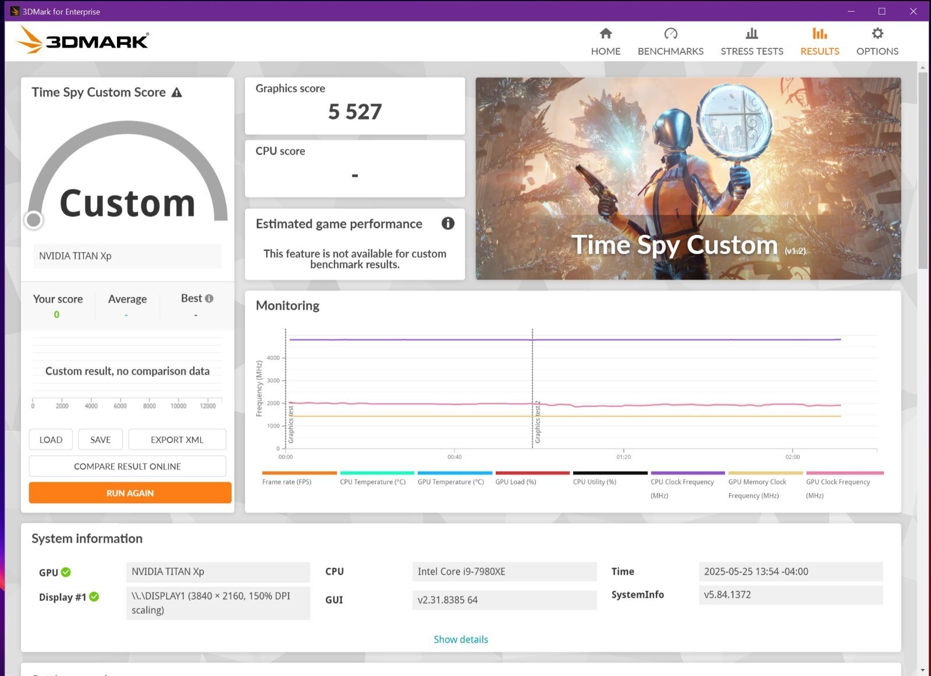Click the Monitoring heading
The width and height of the screenshot is (931, 676).
pyautogui.click(x=287, y=305)
